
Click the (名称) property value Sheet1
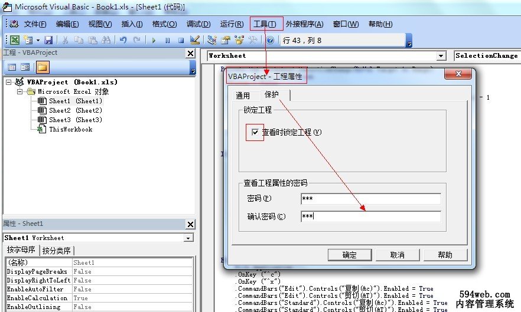pyautogui.click(x=132, y=262)
